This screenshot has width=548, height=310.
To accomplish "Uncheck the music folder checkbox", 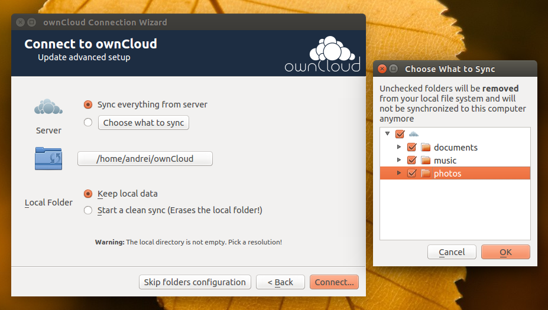I will tap(411, 160).
